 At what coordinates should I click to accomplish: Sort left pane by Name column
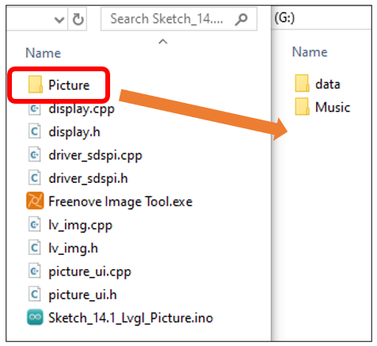(43, 53)
